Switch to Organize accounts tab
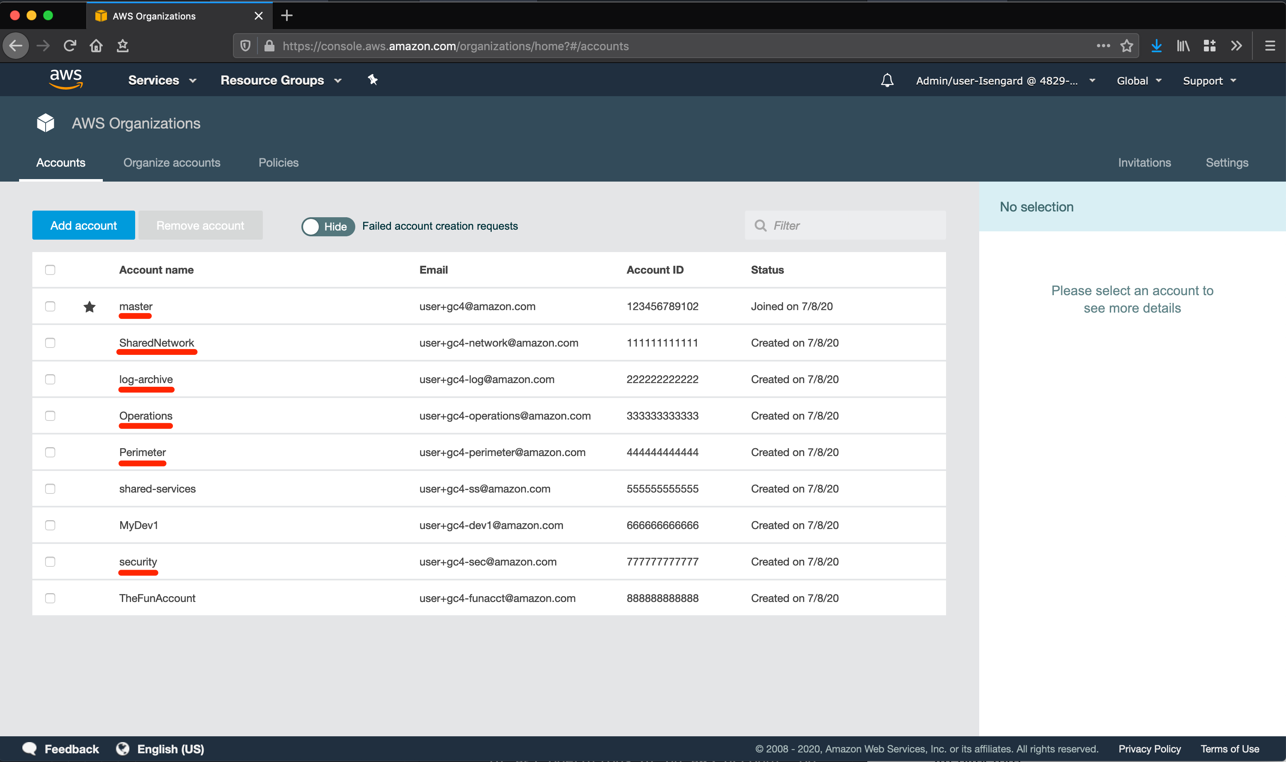1286x762 pixels. [172, 162]
